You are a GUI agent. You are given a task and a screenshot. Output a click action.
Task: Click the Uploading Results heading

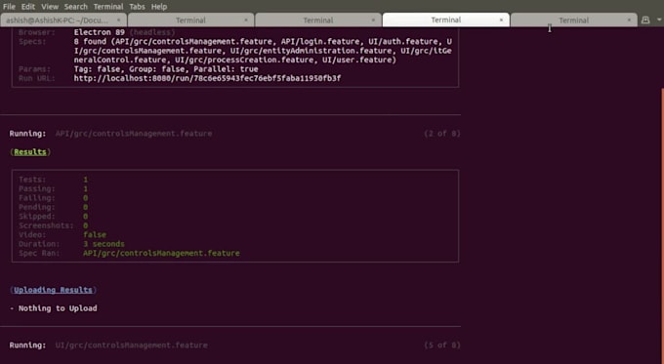(x=53, y=290)
